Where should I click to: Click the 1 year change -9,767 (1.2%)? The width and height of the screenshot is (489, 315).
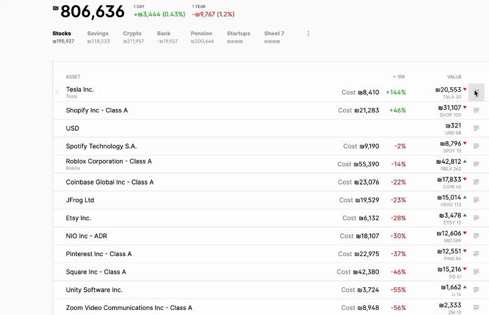(x=213, y=14)
